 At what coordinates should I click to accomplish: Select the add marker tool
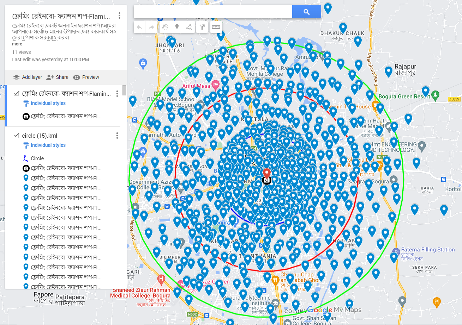[177, 27]
